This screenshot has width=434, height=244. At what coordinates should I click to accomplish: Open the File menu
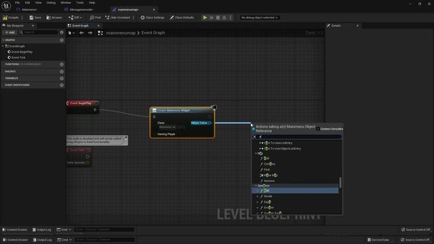click(17, 3)
